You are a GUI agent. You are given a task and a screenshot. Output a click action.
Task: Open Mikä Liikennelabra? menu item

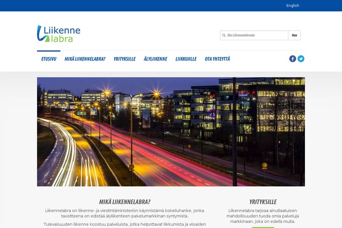tap(85, 59)
